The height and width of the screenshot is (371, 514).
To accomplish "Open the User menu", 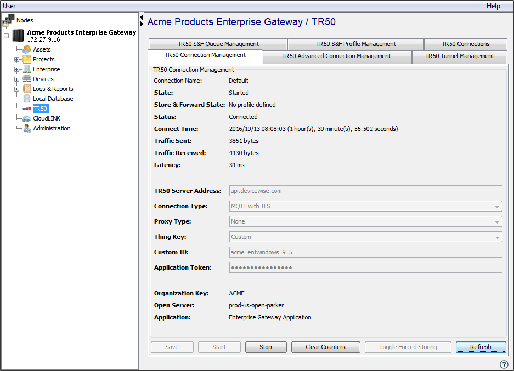I will pyautogui.click(x=9, y=6).
